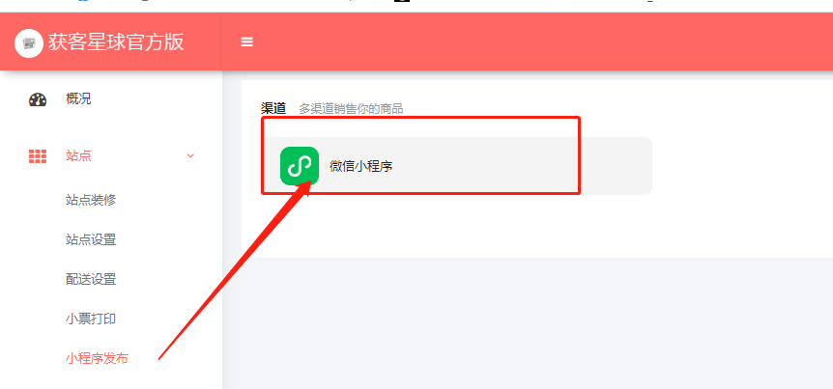Select 小票打印 receipt printing item

click(x=91, y=319)
